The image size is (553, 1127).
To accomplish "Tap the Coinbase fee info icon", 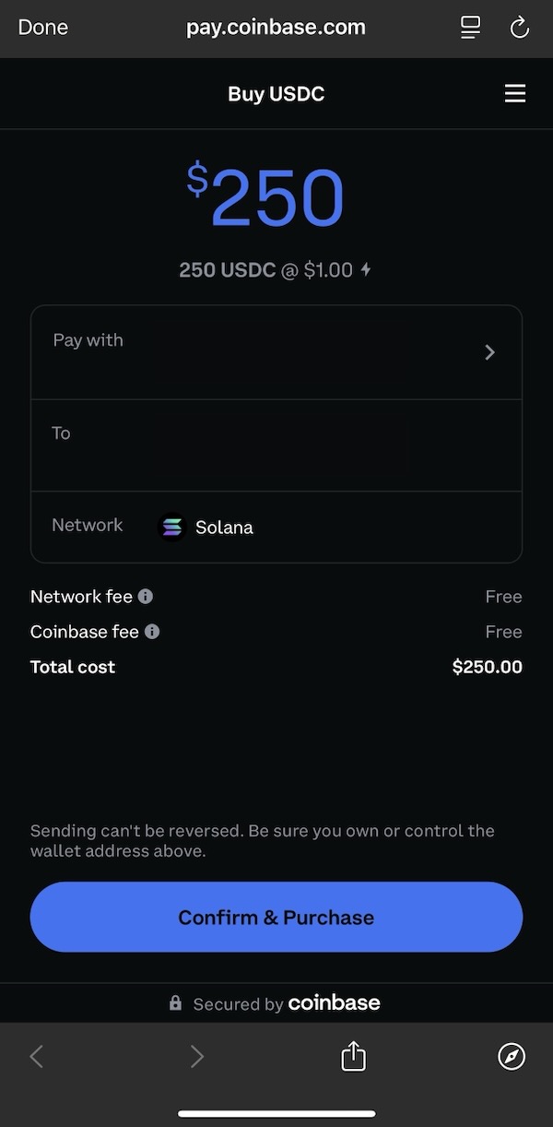I will coord(152,632).
